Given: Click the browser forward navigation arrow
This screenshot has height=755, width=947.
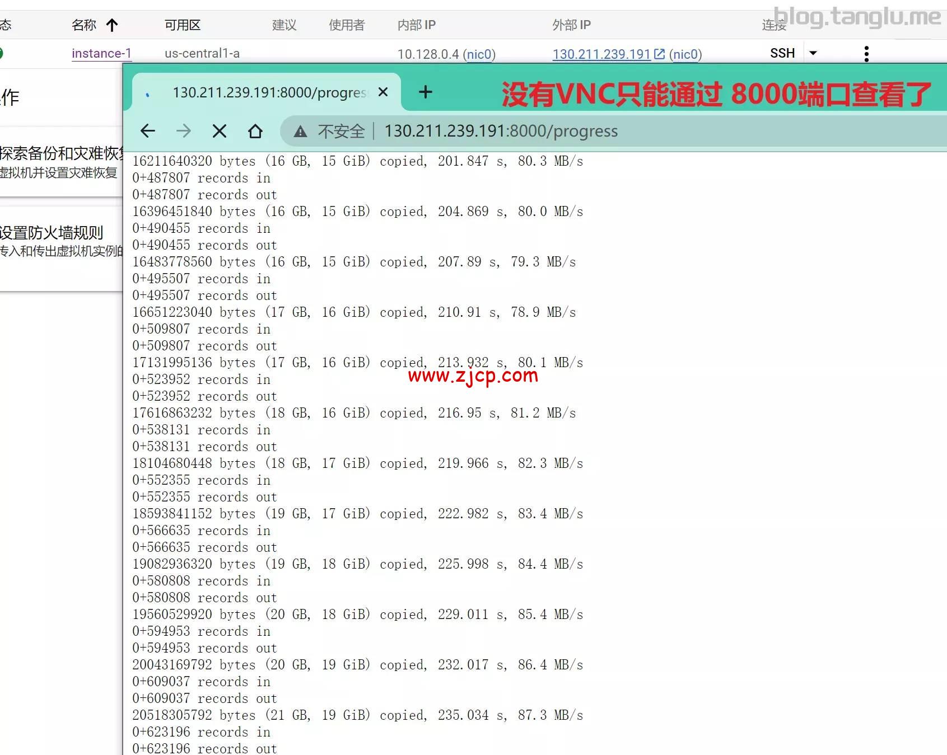Looking at the screenshot, I should (x=183, y=130).
